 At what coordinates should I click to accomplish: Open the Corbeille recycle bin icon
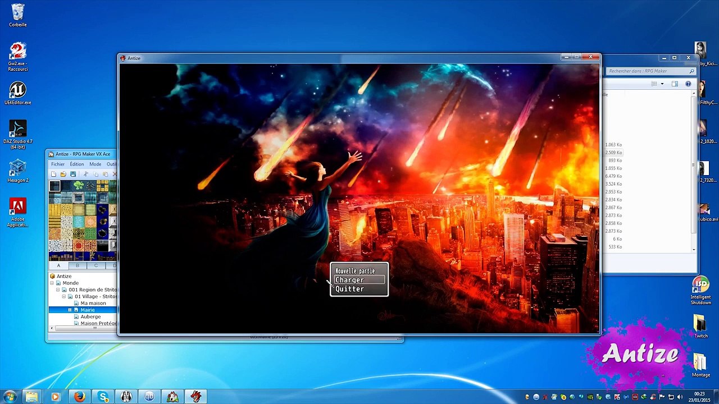tap(17, 15)
